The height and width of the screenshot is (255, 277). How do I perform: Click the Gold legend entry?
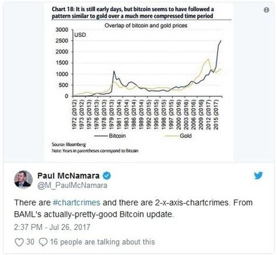(x=178, y=136)
